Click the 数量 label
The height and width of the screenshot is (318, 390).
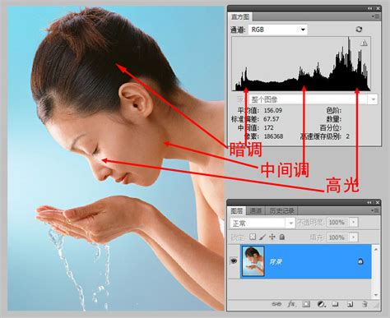coord(334,119)
